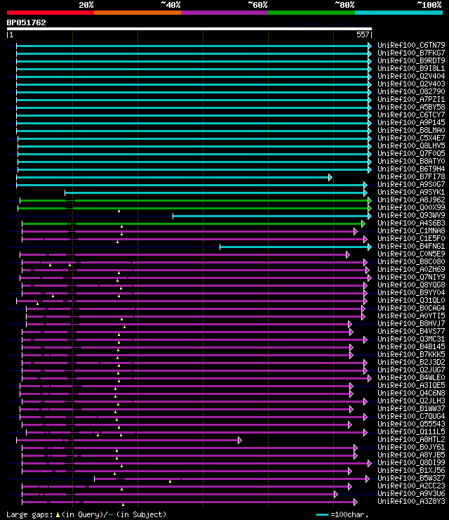449x520 pixels.
Task: Select the UniRef100_Q8YQG8 label
Action: 411,285
